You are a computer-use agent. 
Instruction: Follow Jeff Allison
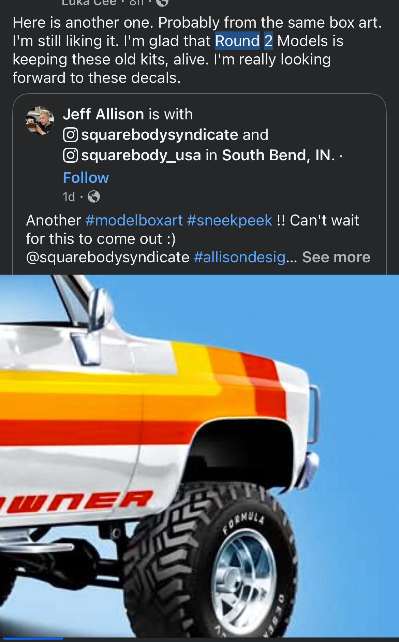(86, 177)
